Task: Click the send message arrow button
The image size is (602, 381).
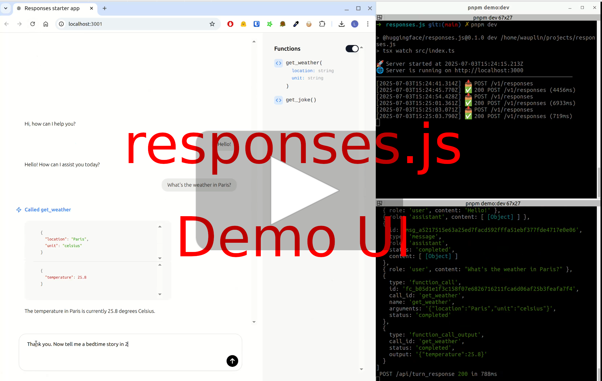Action: (x=232, y=361)
